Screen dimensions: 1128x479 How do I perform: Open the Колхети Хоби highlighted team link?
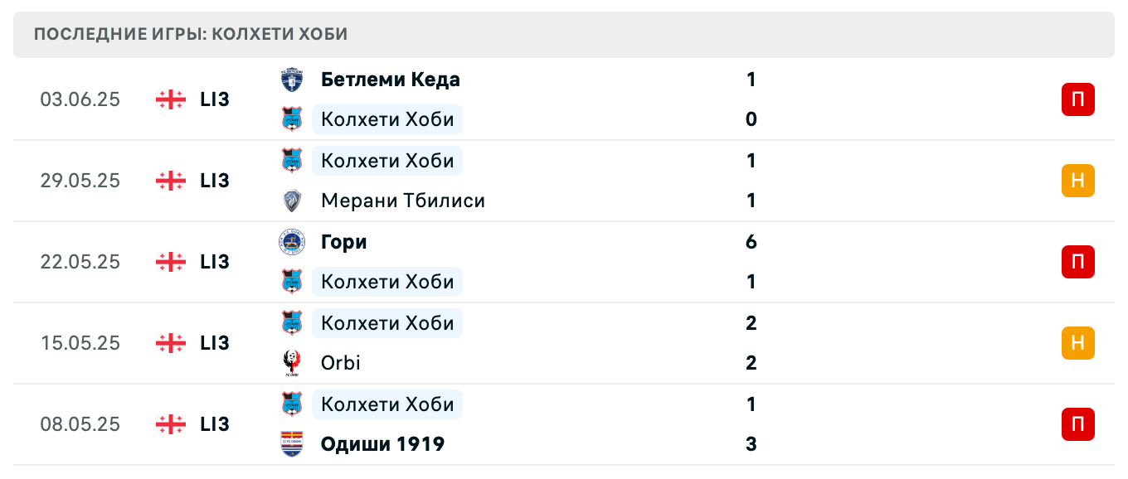point(387,119)
